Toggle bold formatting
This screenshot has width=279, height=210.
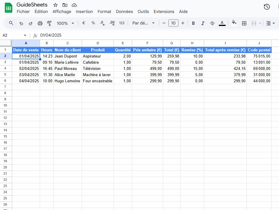pos(193,23)
